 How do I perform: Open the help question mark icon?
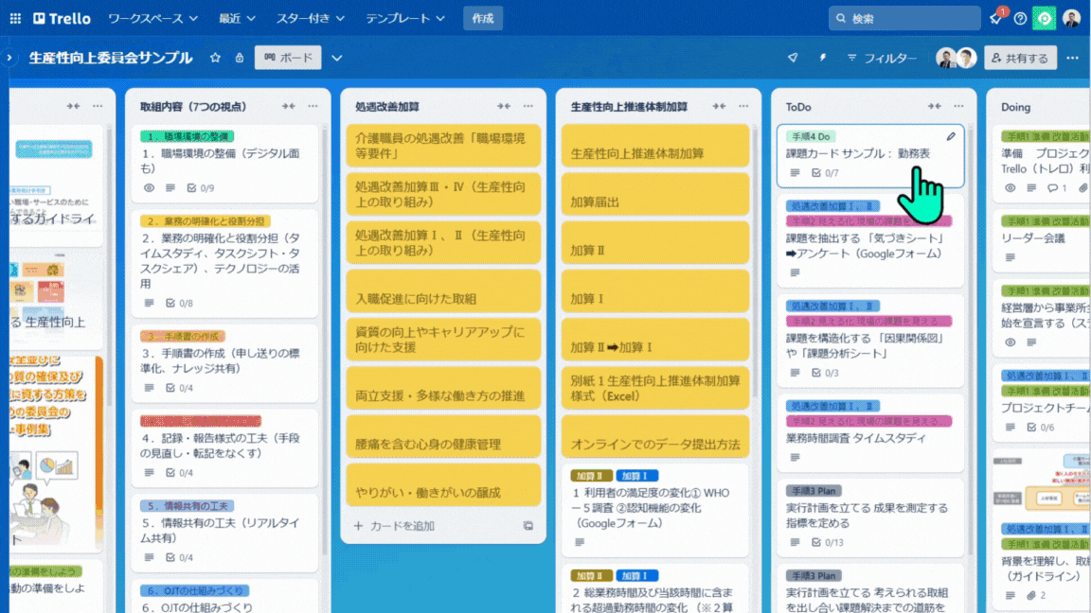click(x=1020, y=19)
